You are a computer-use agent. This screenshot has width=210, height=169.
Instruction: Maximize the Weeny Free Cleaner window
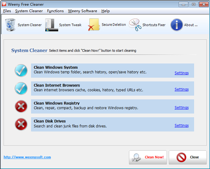(194, 5)
